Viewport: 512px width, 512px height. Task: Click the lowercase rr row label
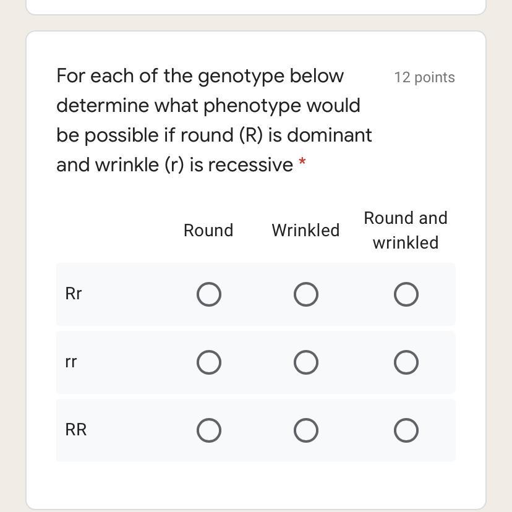point(71,362)
